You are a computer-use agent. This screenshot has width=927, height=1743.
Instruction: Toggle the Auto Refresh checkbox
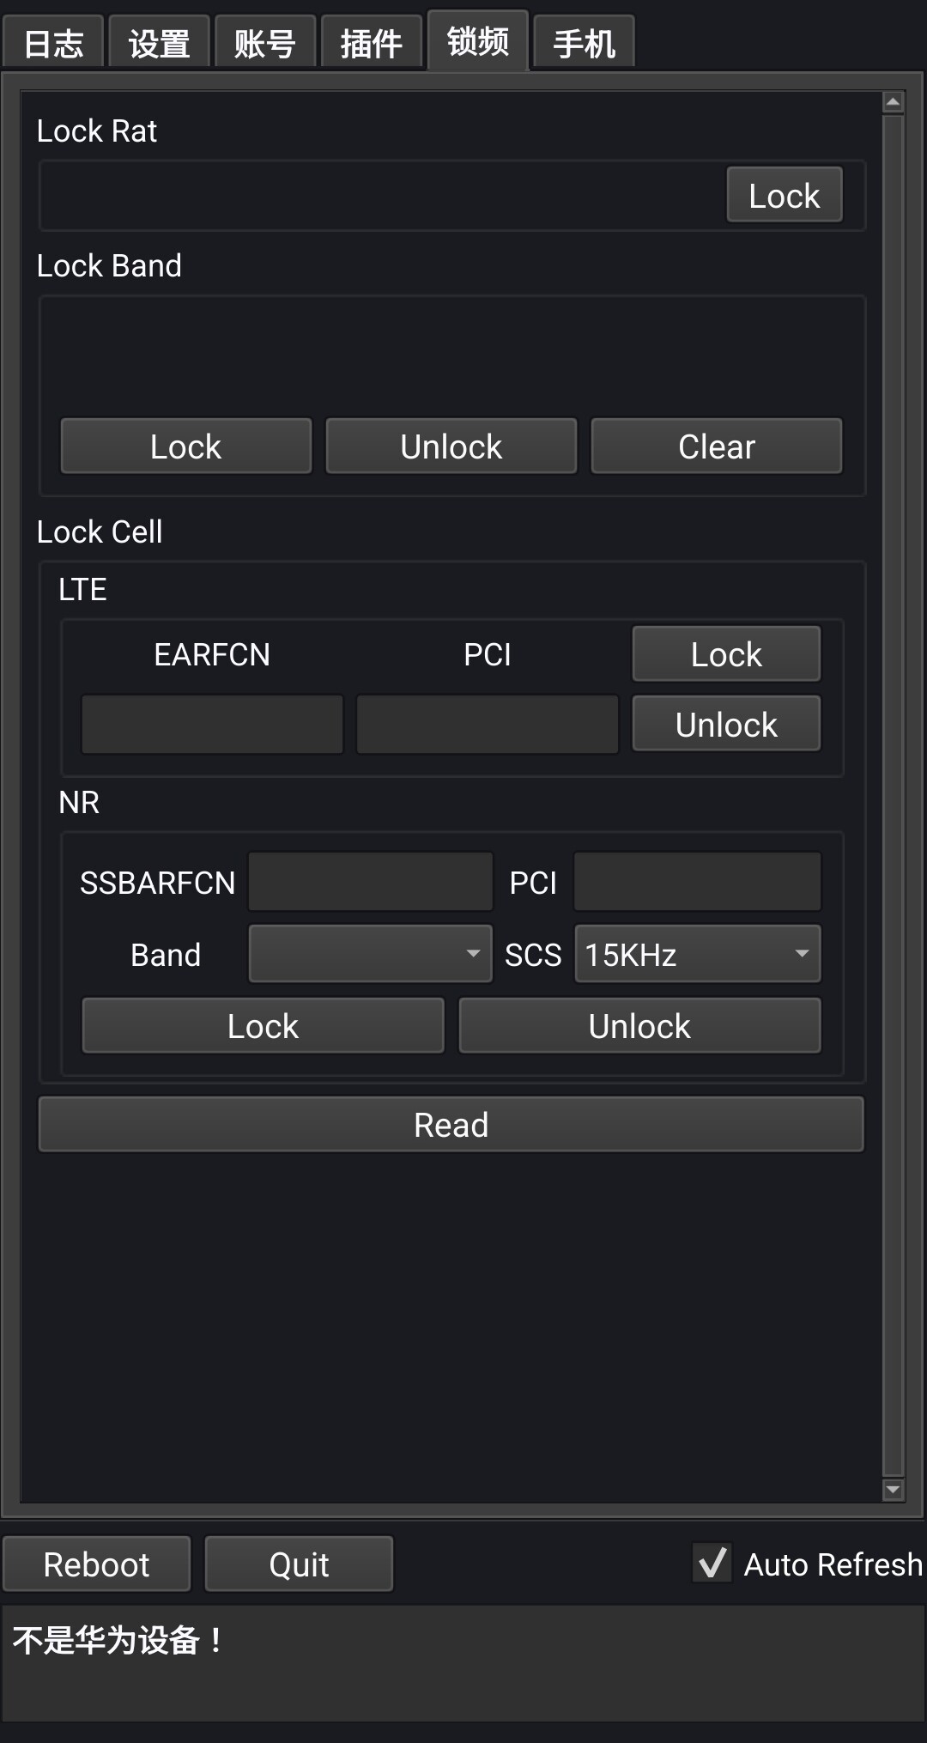(712, 1564)
